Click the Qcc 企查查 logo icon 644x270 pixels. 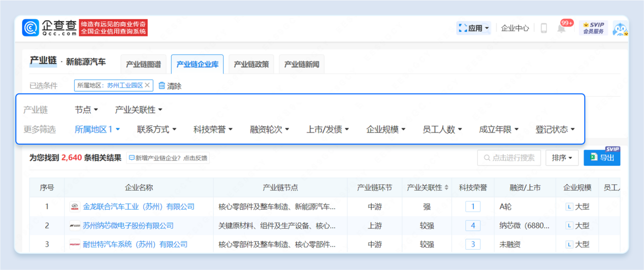[x=31, y=28]
